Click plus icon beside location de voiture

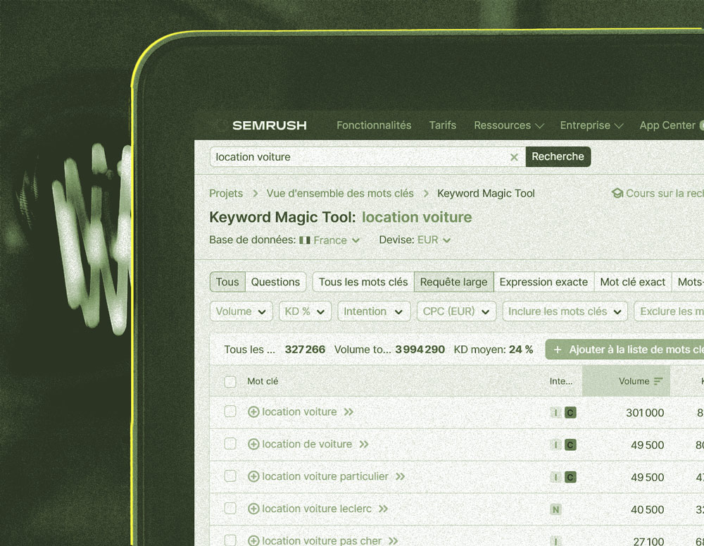[253, 445]
